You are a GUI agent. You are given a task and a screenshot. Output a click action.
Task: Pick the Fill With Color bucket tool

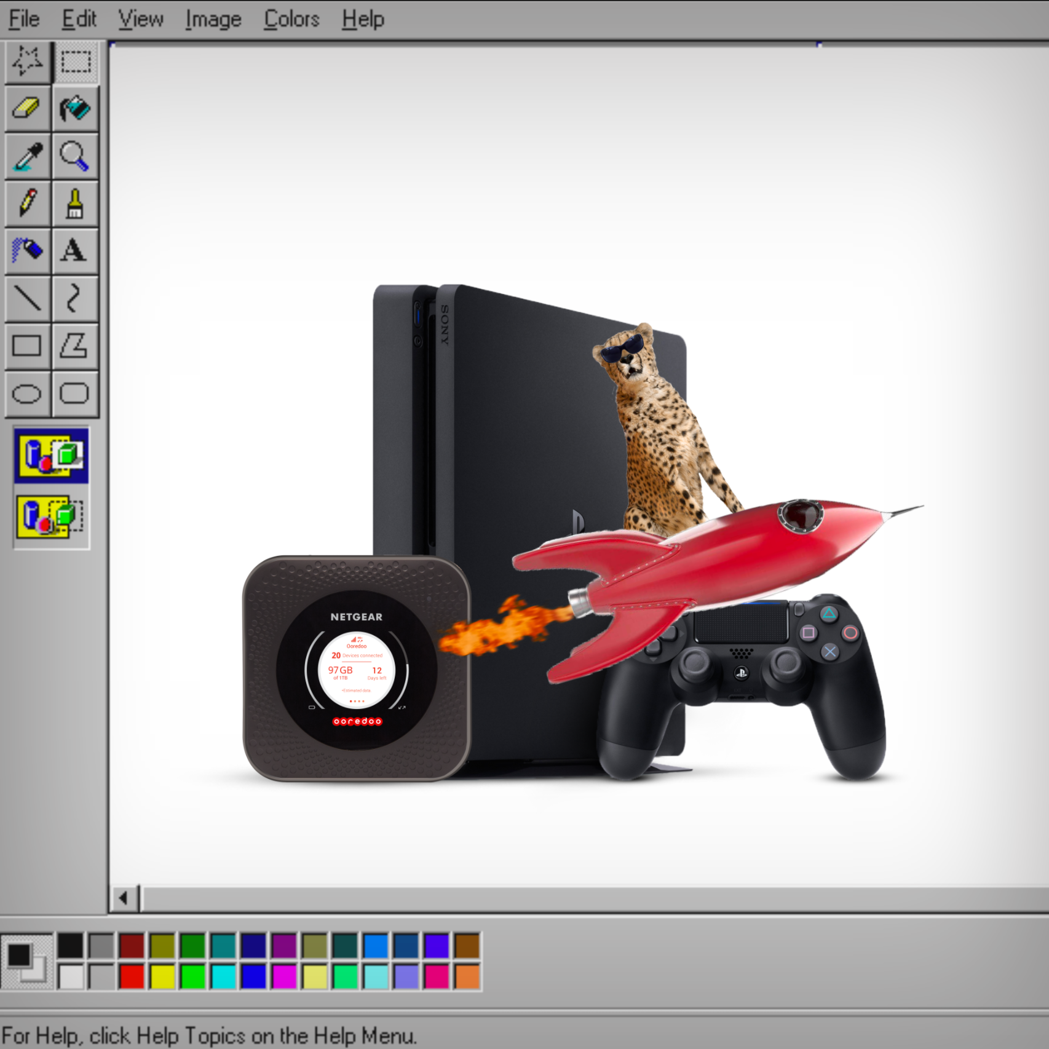click(x=75, y=109)
